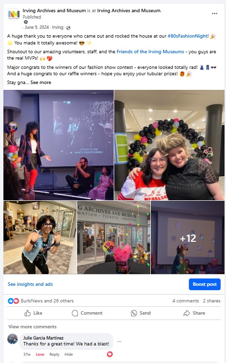This screenshot has height=363, width=226.
Task: Expand the post text with See more
Action: coord(41,83)
